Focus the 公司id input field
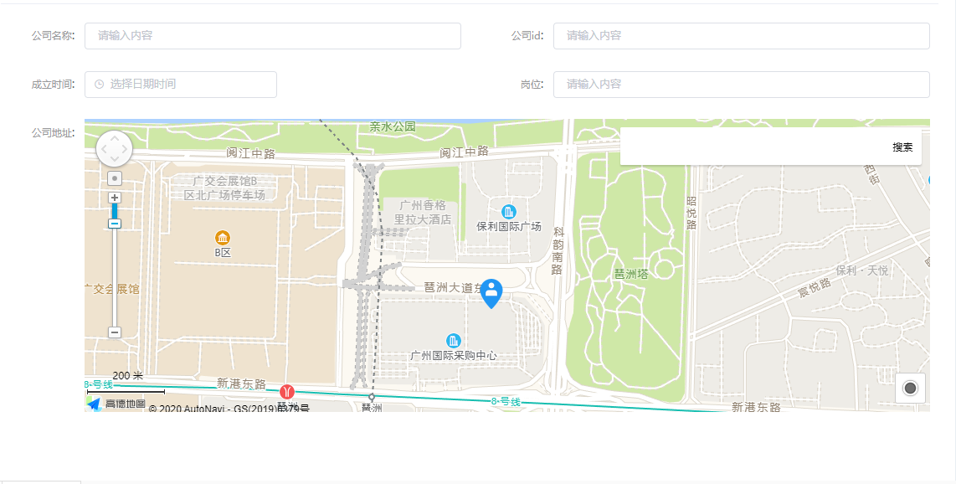Viewport: 956px width, 484px height. [742, 36]
